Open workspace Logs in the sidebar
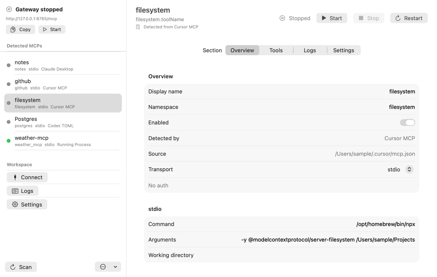Image resolution: width=437 pixels, height=277 pixels. click(22, 191)
